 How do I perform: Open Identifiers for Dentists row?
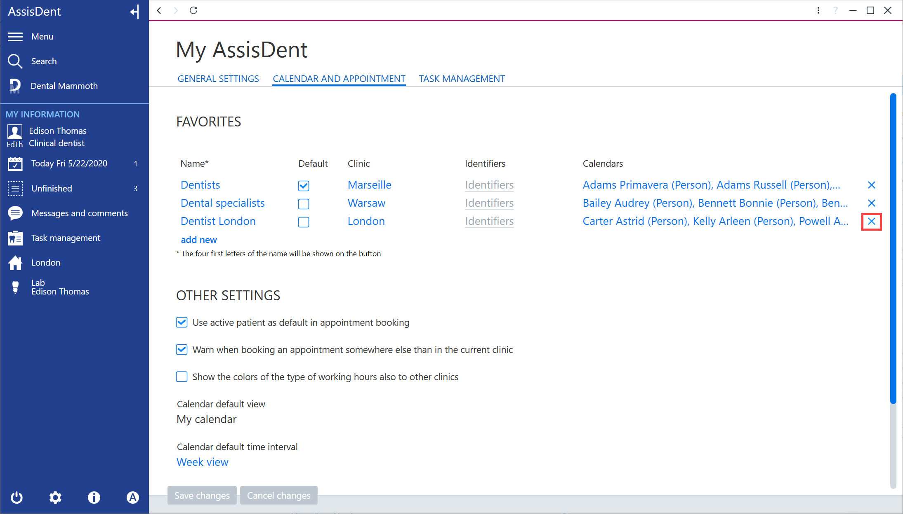point(489,185)
